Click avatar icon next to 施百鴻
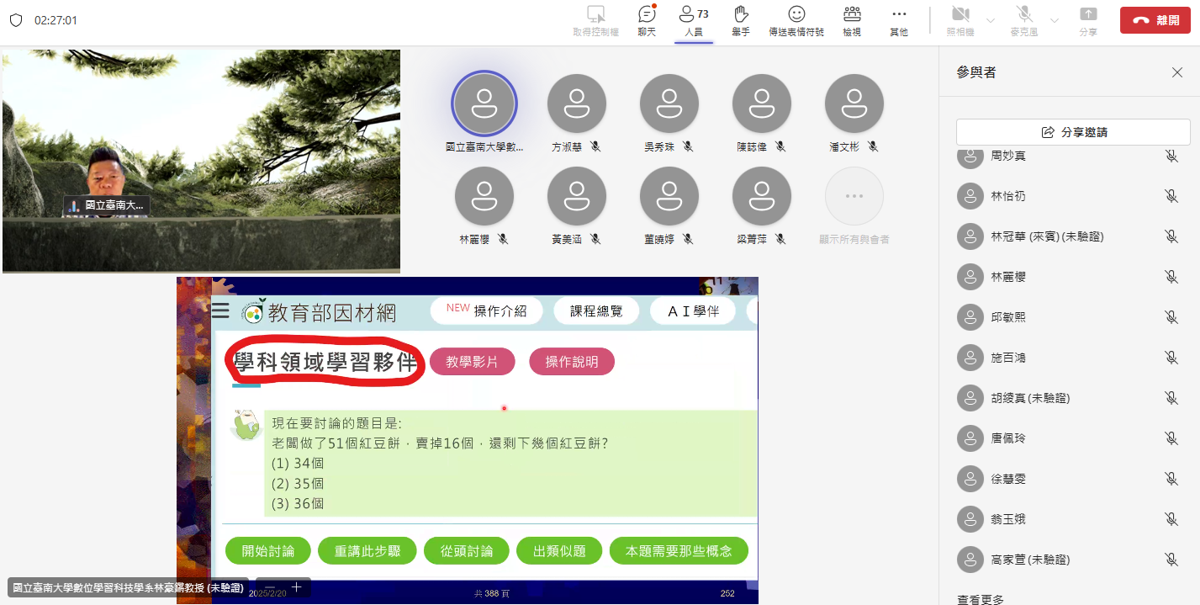Image resolution: width=1200 pixels, height=605 pixels. tap(970, 358)
